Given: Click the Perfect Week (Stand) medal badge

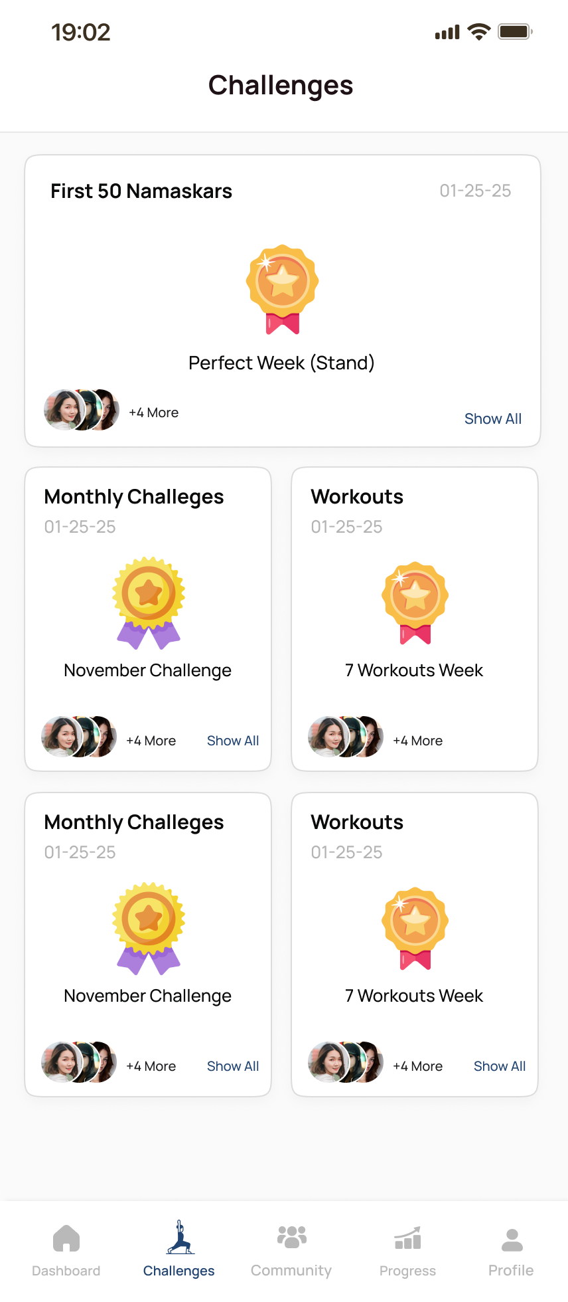Looking at the screenshot, I should coord(282,288).
